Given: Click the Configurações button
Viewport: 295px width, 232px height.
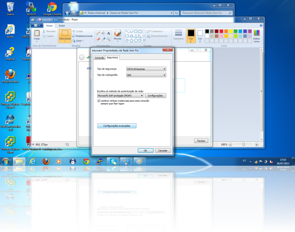Looking at the screenshot, I should click(155, 96).
